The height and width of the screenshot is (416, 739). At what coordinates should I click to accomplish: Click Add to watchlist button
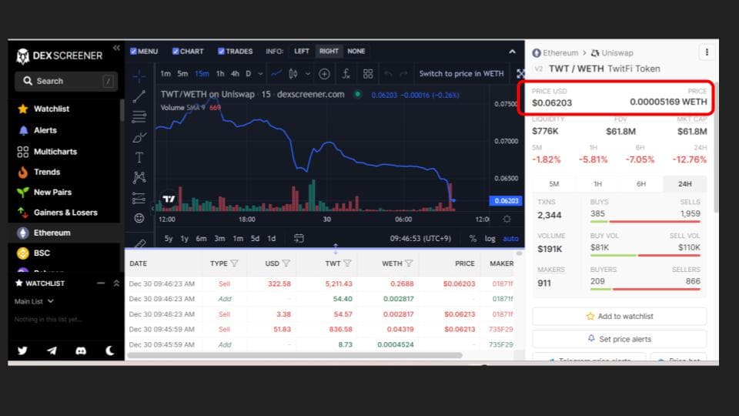619,317
